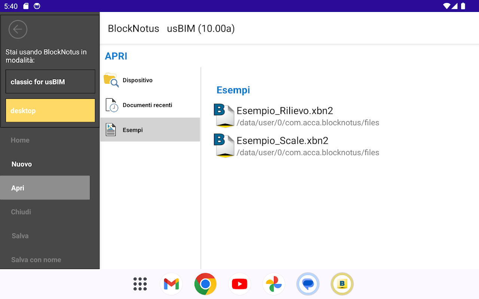Click the BlockNotus usBIM (10.00a) title
This screenshot has width=479, height=299.
click(171, 29)
